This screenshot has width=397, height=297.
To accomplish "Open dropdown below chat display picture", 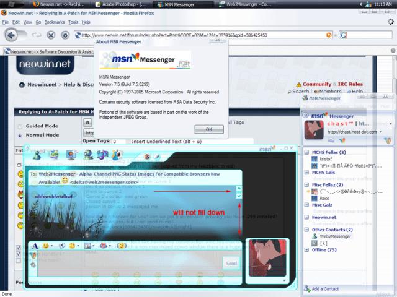I will (x=284, y=280).
